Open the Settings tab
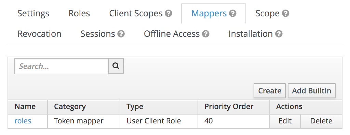This screenshot has width=350, height=135. [x=33, y=14]
